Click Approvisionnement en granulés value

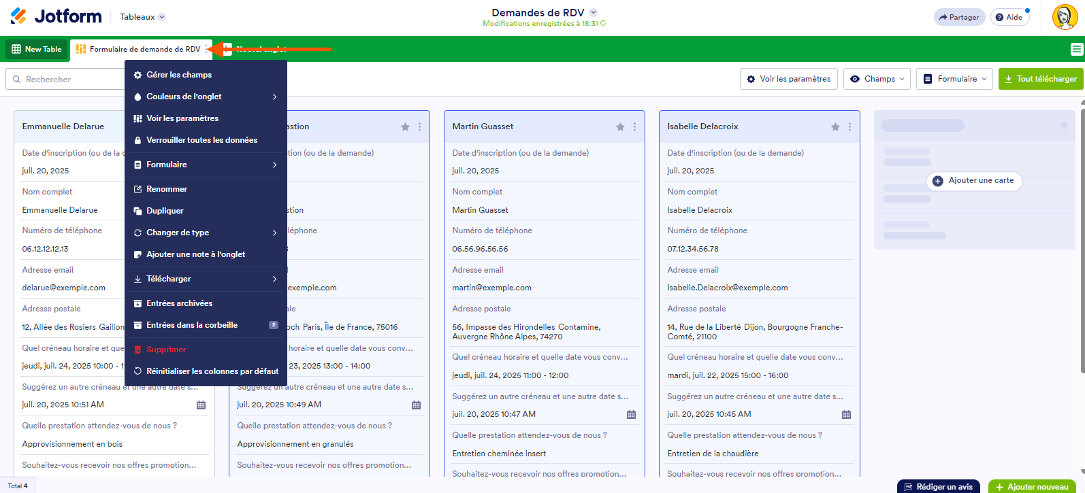[x=295, y=444]
